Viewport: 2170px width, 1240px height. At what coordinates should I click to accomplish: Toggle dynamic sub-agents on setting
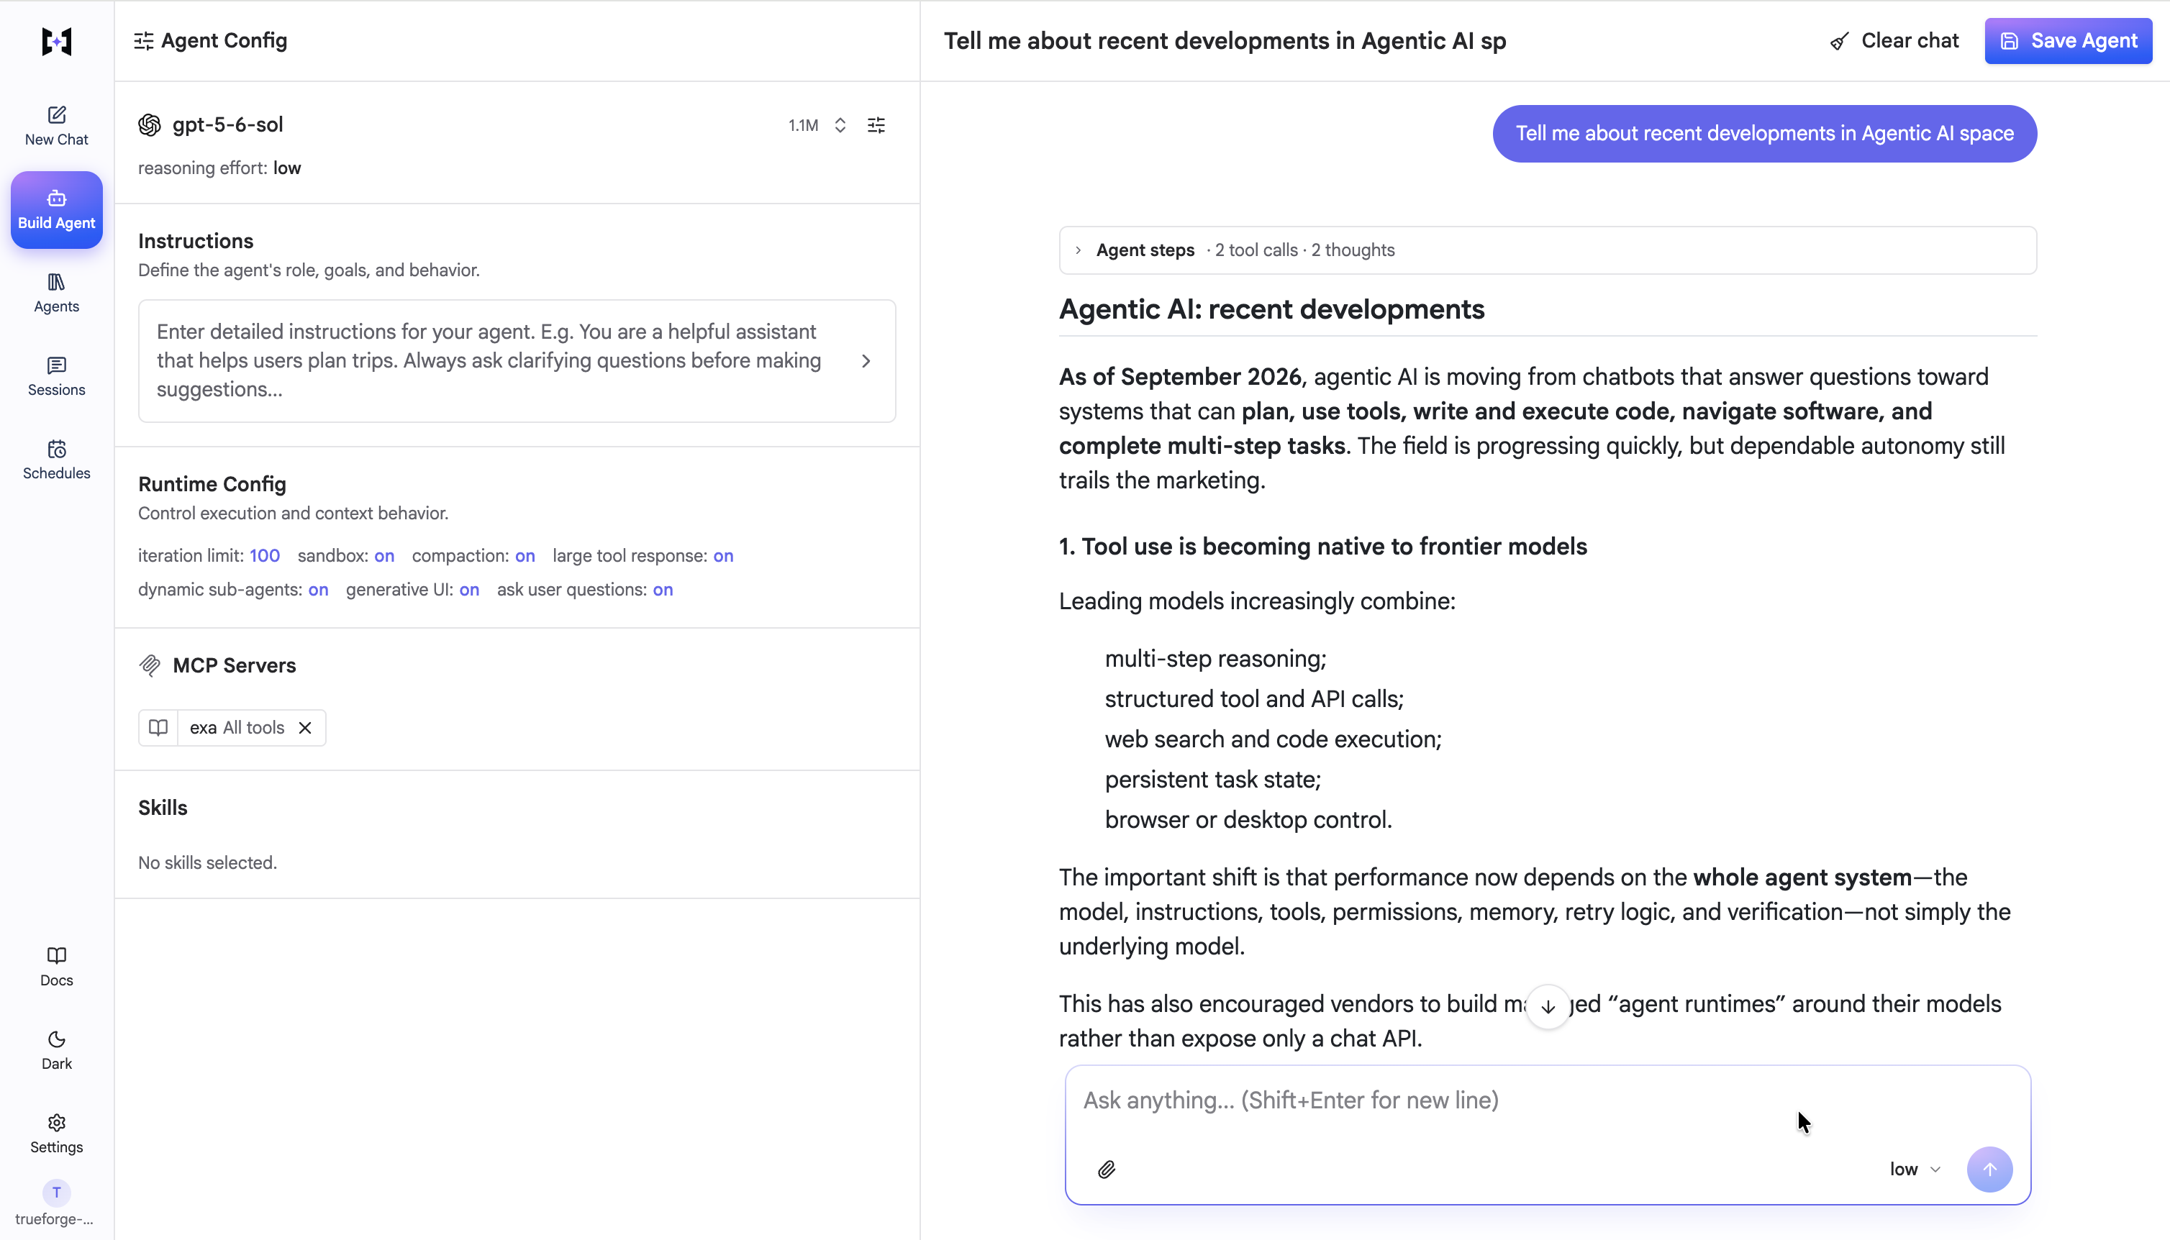pos(319,589)
